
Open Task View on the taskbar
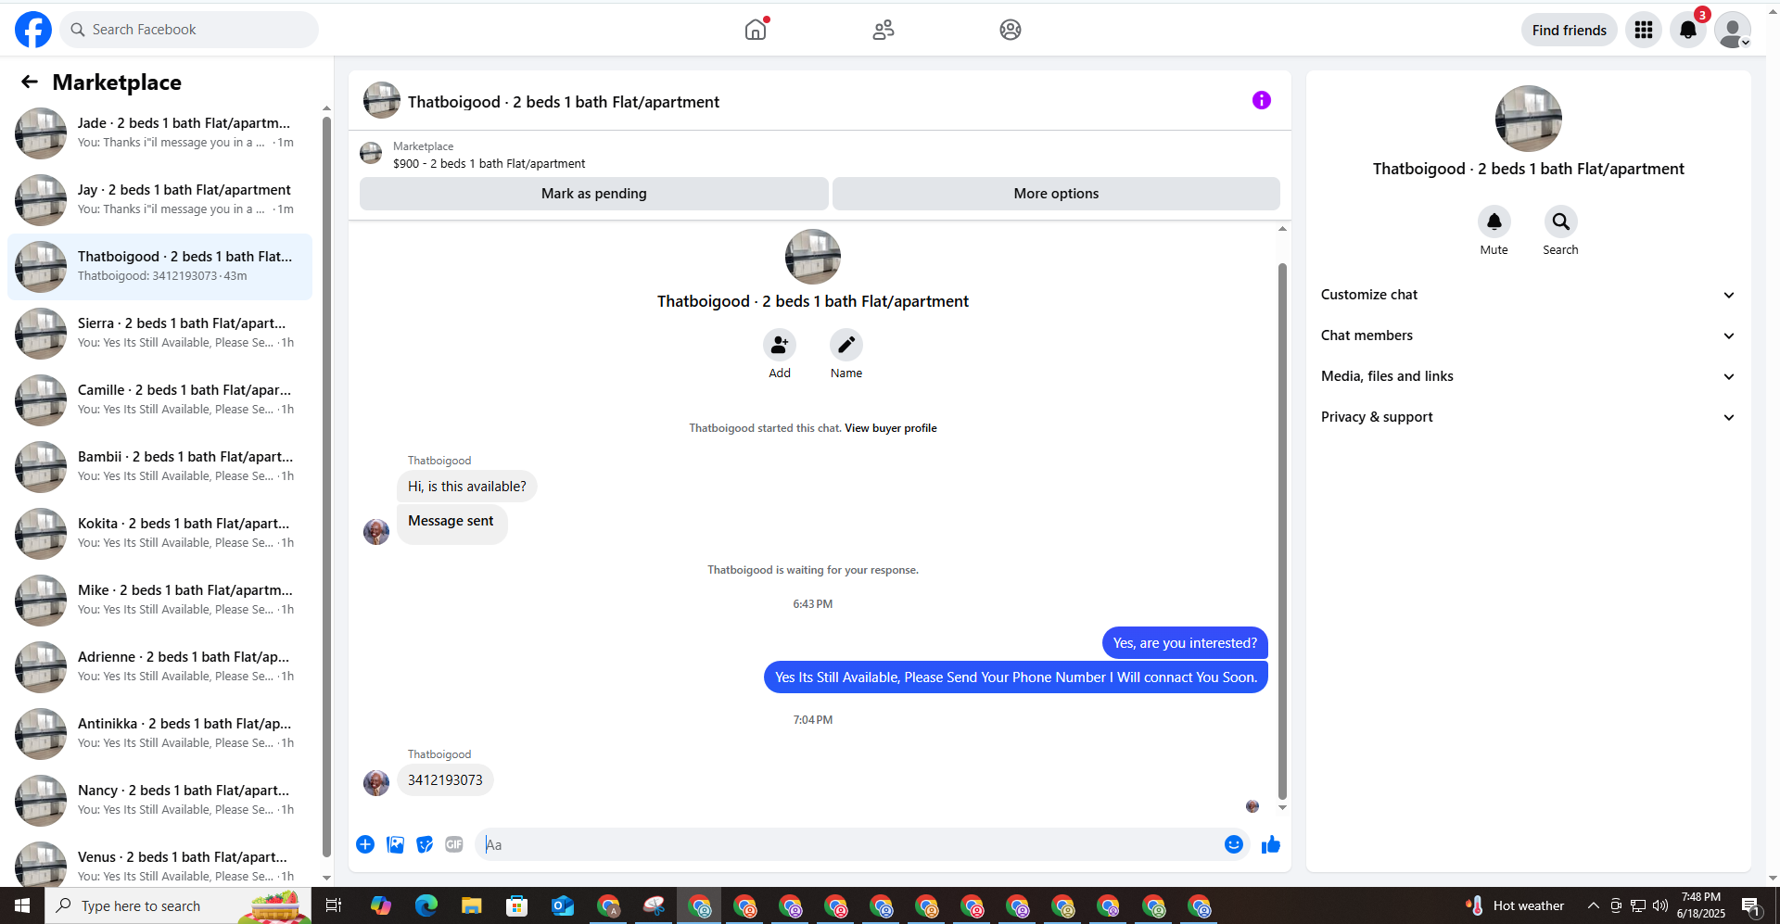[334, 905]
